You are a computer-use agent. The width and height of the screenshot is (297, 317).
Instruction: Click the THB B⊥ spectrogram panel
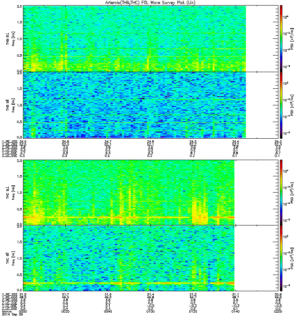[151, 38]
